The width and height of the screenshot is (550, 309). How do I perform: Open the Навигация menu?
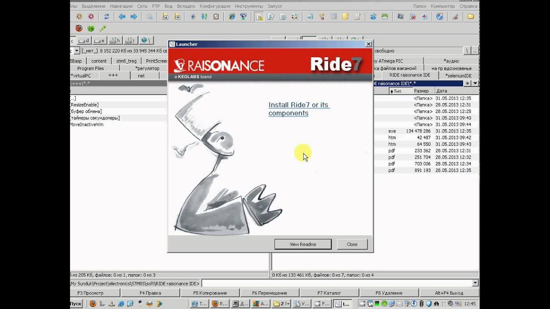pyautogui.click(x=121, y=6)
